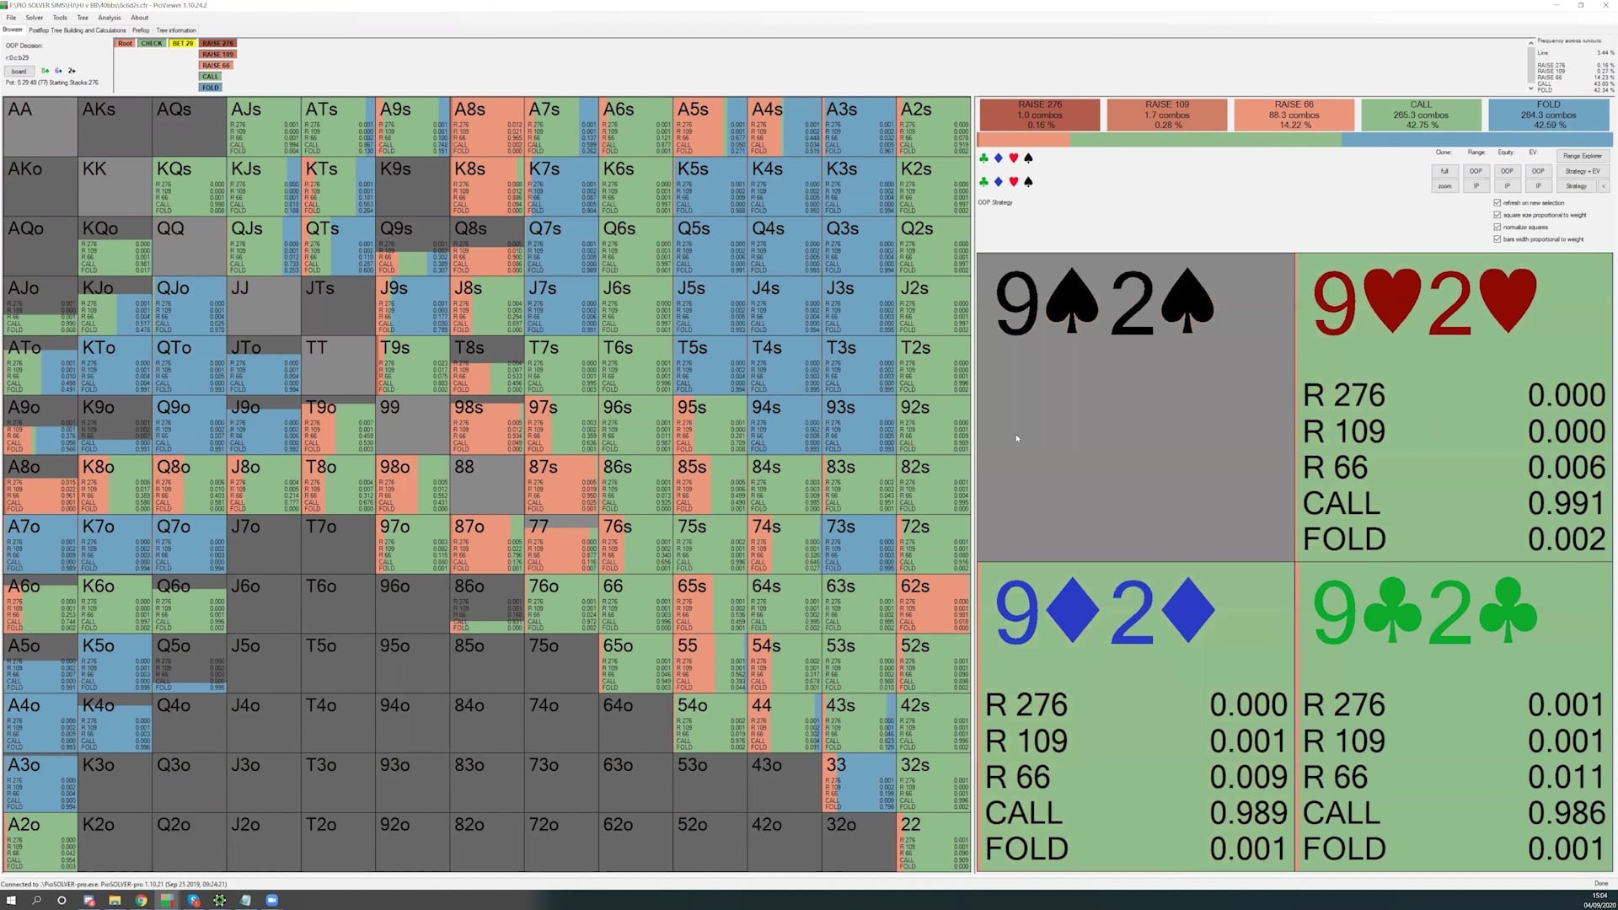Toggle square size proportional to weight

tap(1497, 215)
